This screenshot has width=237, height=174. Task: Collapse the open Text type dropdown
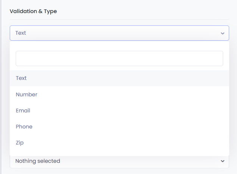(x=119, y=33)
